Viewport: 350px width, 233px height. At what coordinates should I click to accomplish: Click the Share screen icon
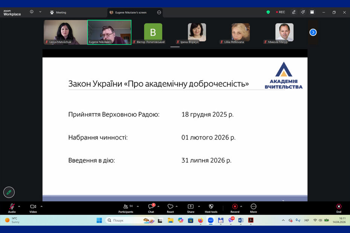[190, 207]
